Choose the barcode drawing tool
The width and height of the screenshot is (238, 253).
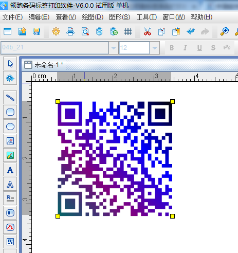pos(10,213)
